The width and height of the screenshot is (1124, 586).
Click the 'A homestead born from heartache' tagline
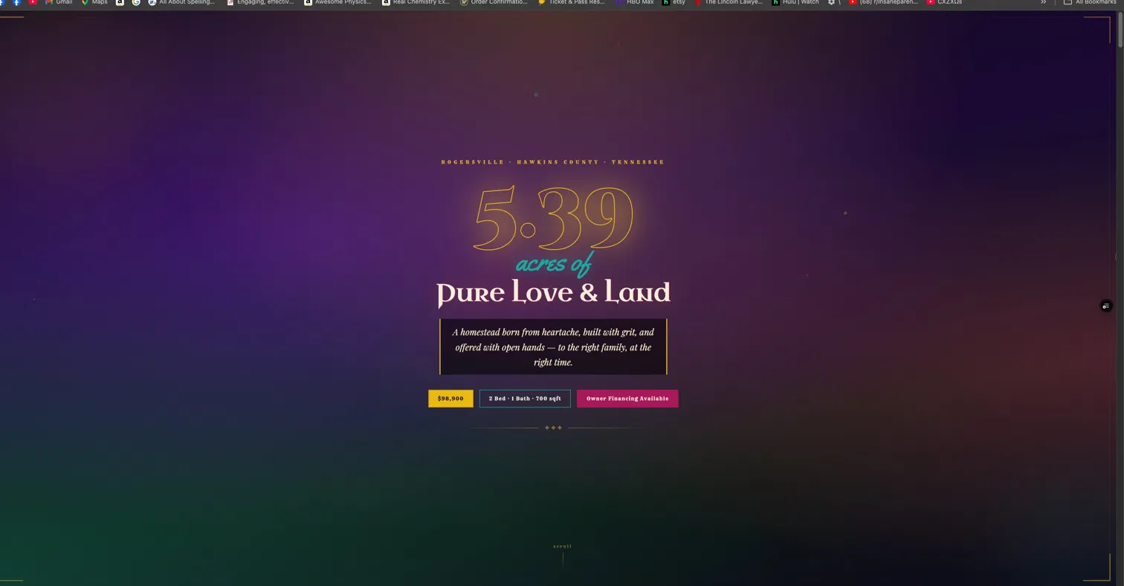(553, 347)
